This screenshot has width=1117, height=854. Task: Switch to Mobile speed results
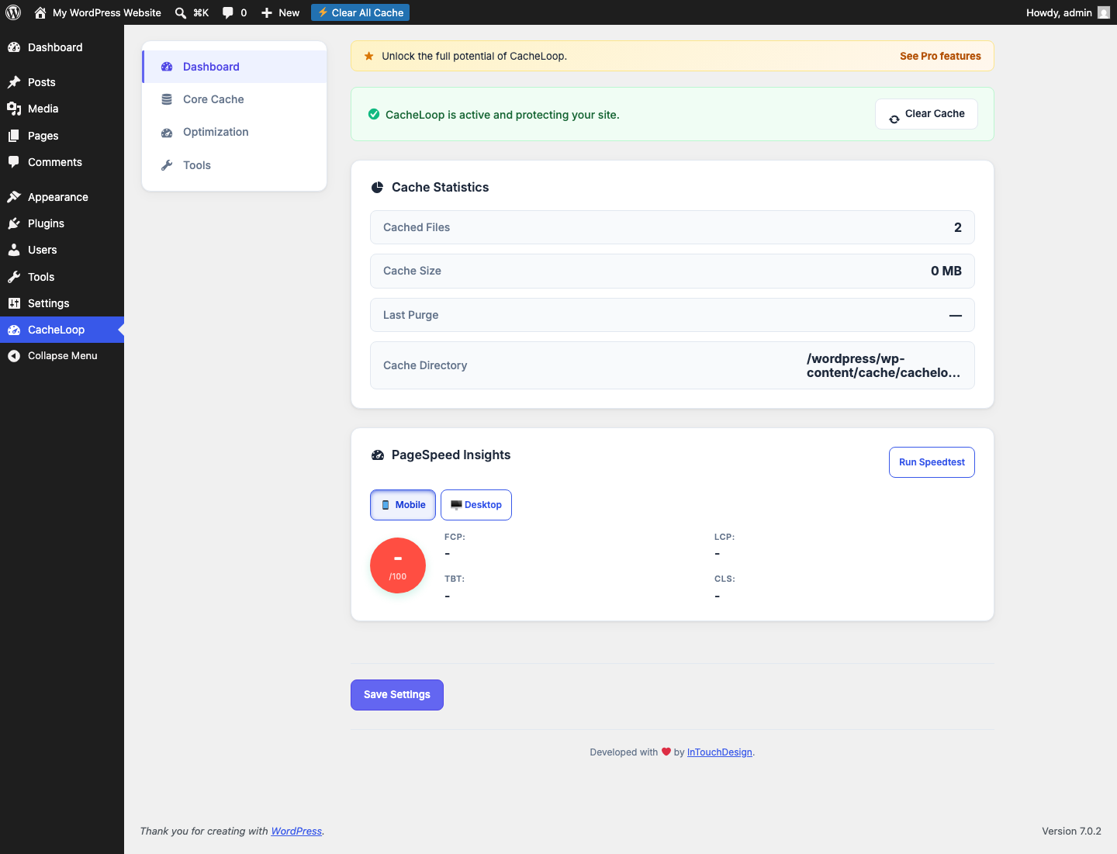click(403, 505)
